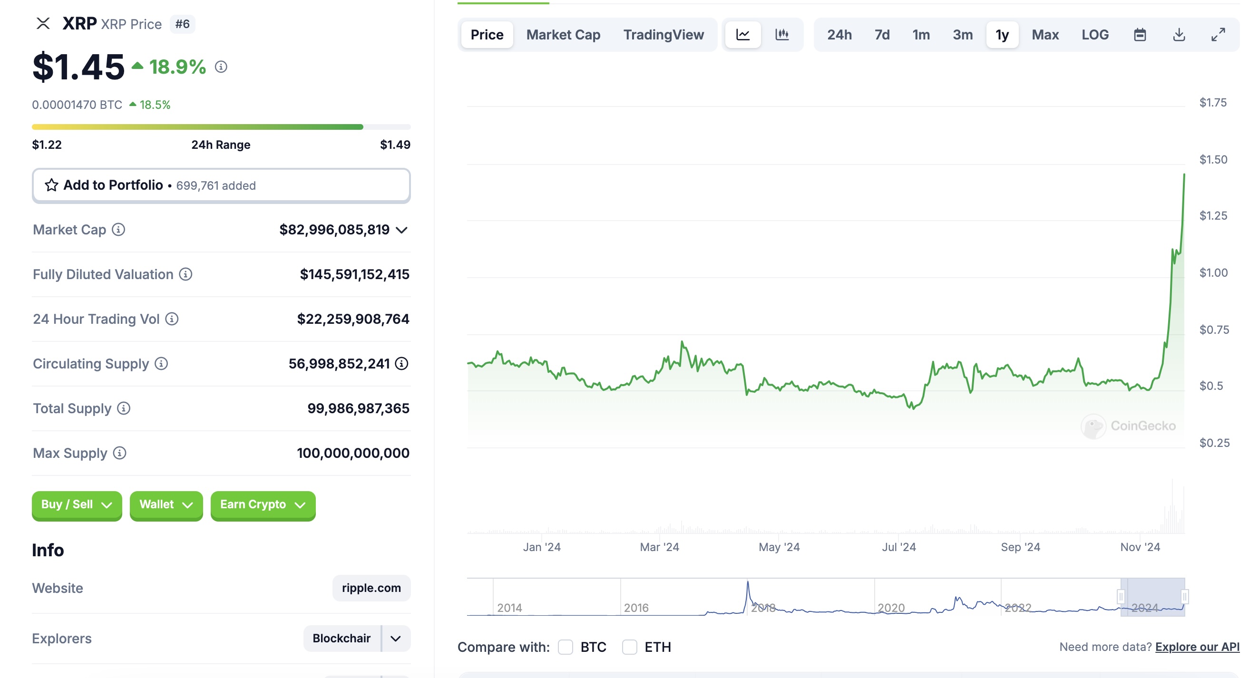
Task: Expand chart to fullscreen
Action: click(x=1218, y=34)
